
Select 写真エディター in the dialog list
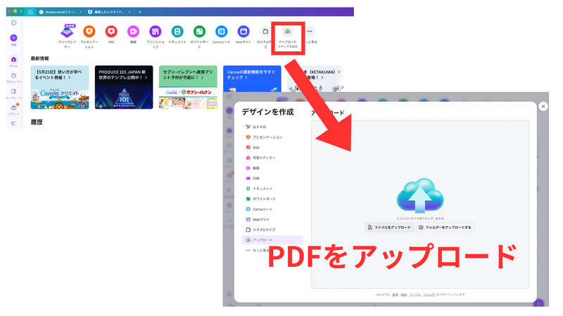(x=272, y=157)
